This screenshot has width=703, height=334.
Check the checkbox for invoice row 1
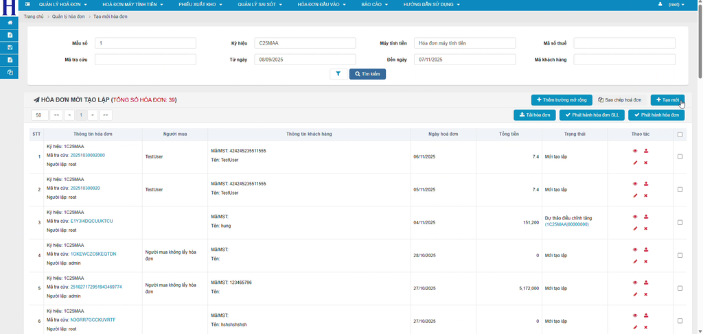coord(680,156)
